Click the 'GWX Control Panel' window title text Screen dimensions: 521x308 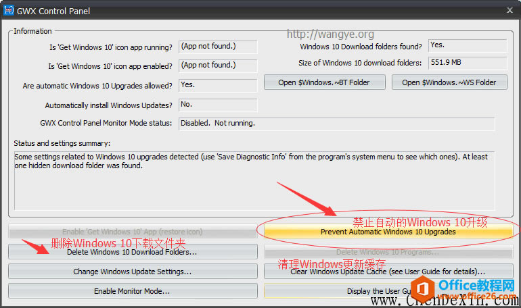pos(53,11)
